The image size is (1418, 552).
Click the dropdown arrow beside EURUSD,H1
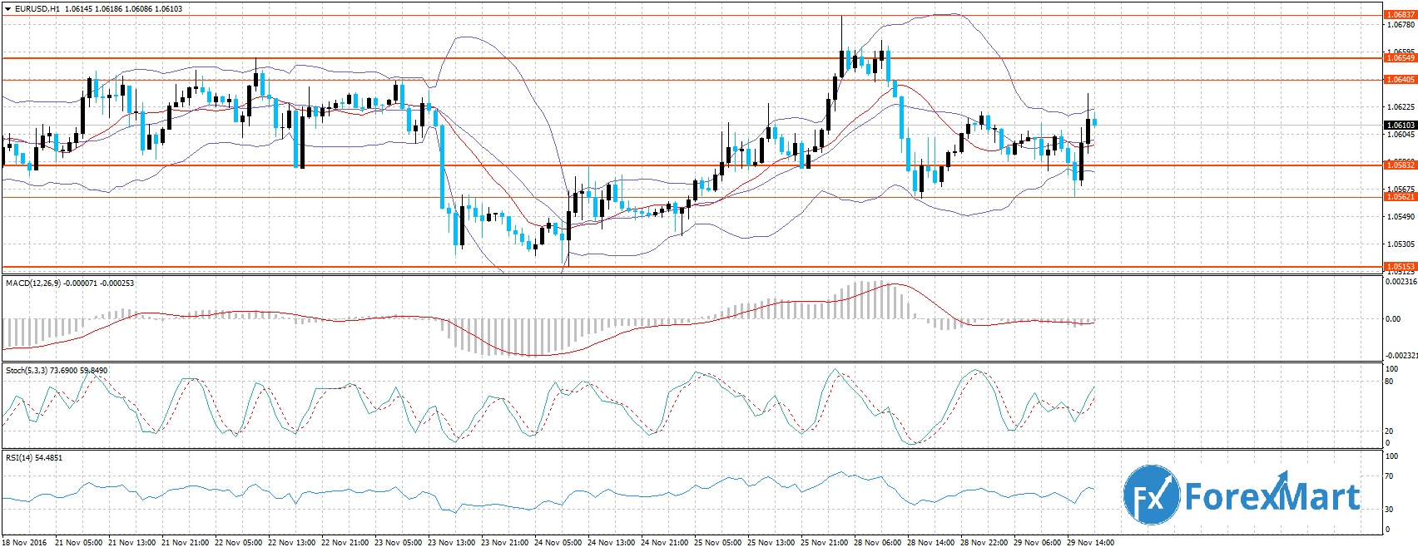click(7, 9)
